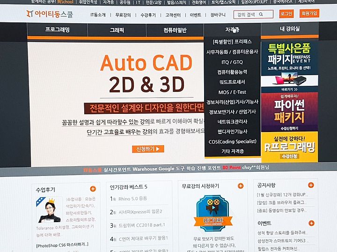This screenshot has height=252, width=337.
Task: Select the 프로그래밍 main tab
Action: (58, 29)
